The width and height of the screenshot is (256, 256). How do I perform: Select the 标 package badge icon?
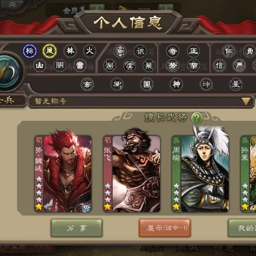30,51
